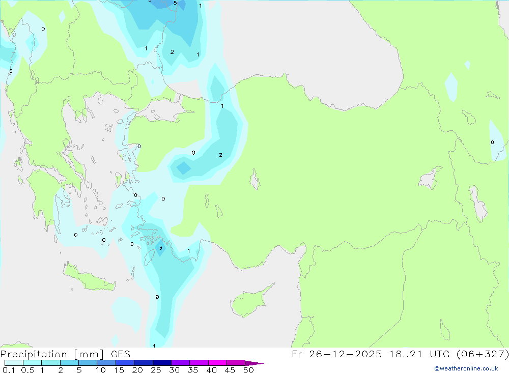This screenshot has width=509, height=373.
Task: Click the 'Precipitation [mm] GFS' title
Action: (x=65, y=354)
